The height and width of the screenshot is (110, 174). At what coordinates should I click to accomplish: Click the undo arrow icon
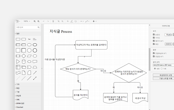click(44, 21)
